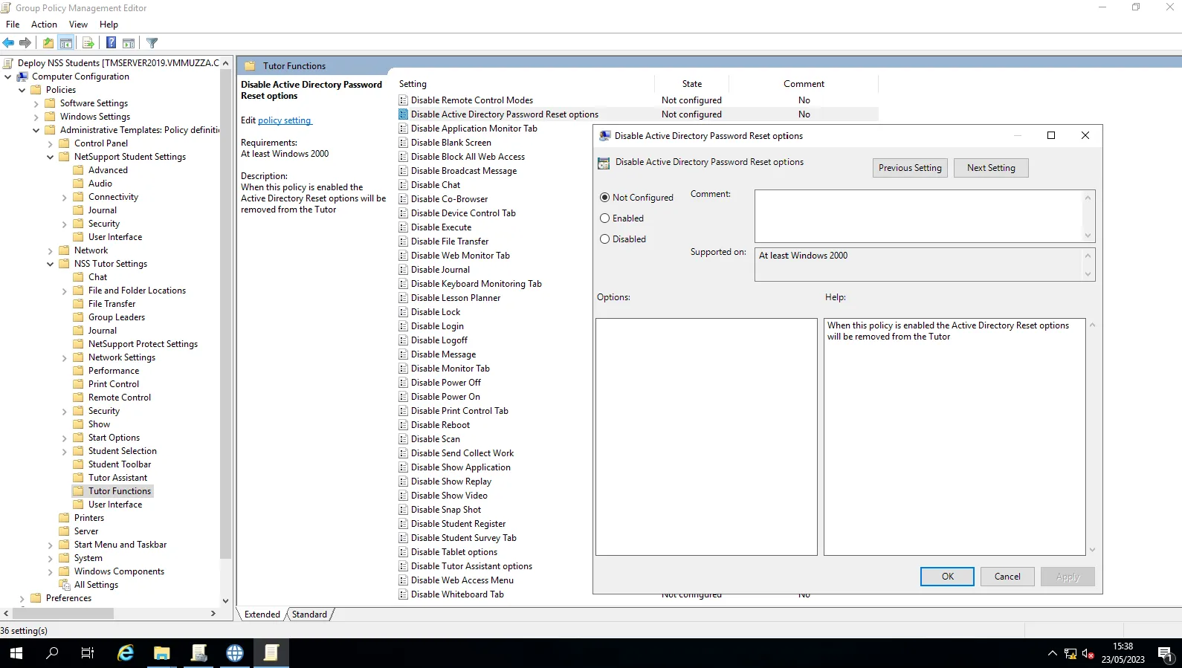This screenshot has width=1182, height=668.
Task: Select the Not Configured radio button
Action: coord(605,198)
